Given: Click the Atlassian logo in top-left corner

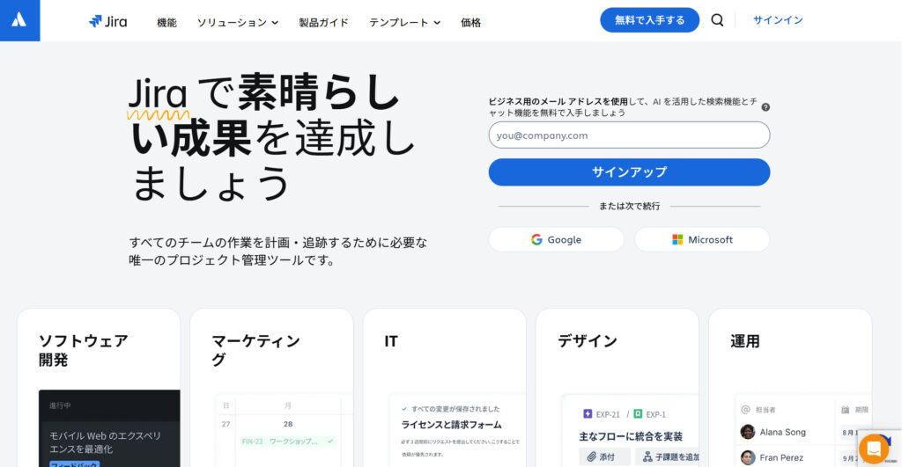Looking at the screenshot, I should point(19,20).
